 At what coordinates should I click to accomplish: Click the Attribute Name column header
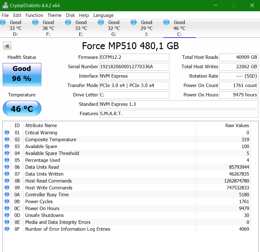[41, 126]
